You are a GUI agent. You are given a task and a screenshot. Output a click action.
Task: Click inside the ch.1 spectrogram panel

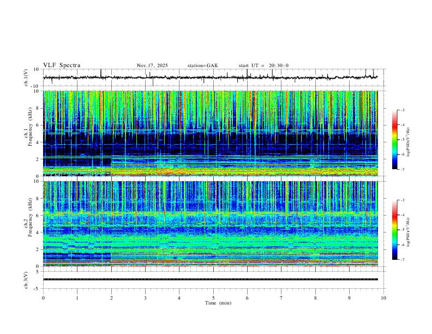pyautogui.click(x=211, y=133)
